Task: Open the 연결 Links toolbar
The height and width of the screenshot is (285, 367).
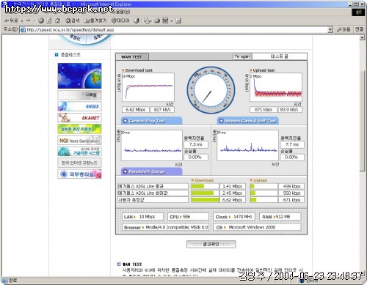Action: [359, 29]
